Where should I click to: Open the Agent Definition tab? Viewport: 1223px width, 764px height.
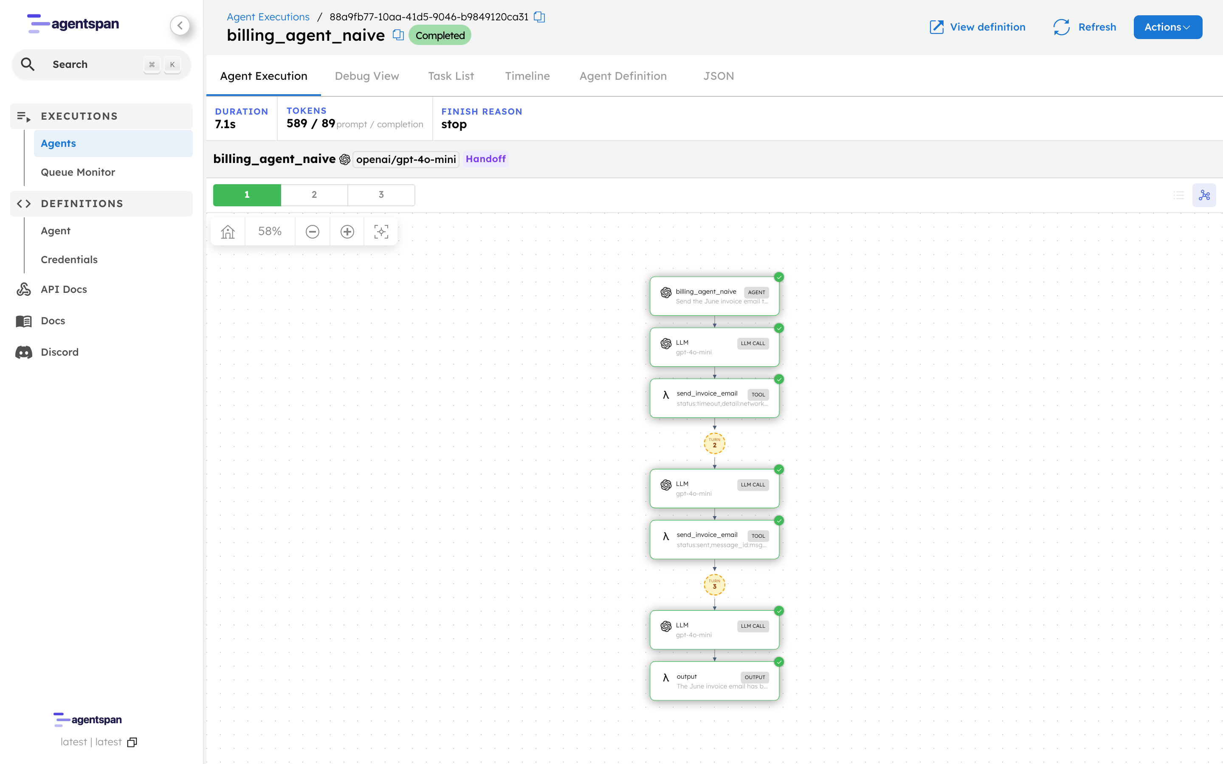(623, 76)
